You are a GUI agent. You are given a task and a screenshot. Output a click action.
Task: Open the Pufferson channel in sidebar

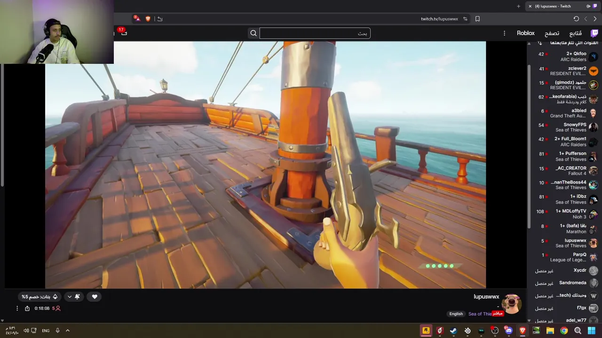(564, 156)
